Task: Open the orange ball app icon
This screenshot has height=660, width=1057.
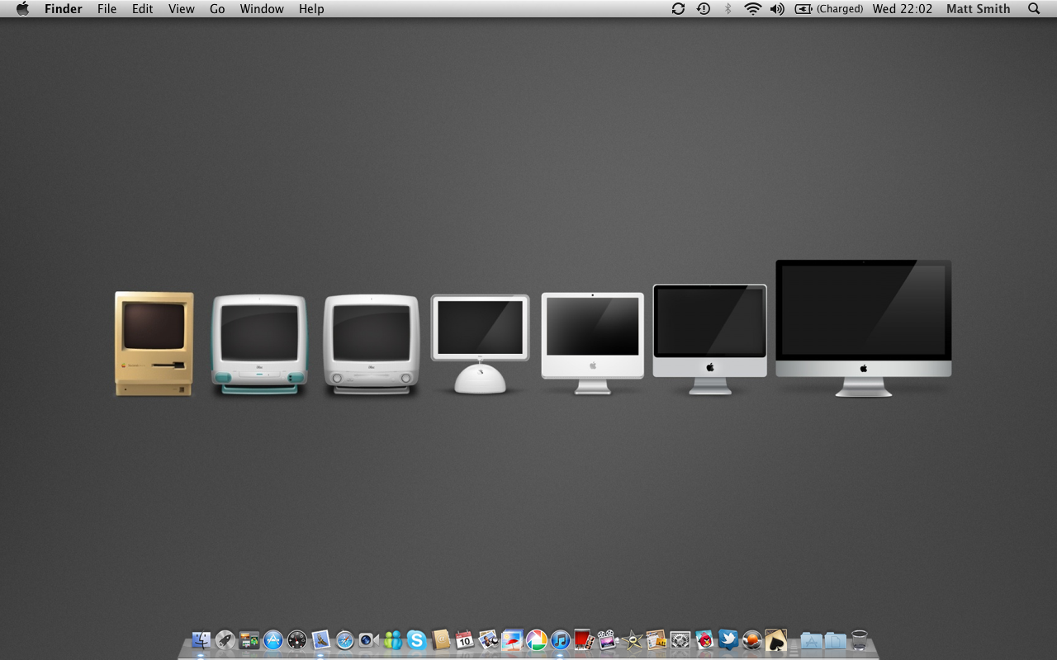Action: [752, 639]
